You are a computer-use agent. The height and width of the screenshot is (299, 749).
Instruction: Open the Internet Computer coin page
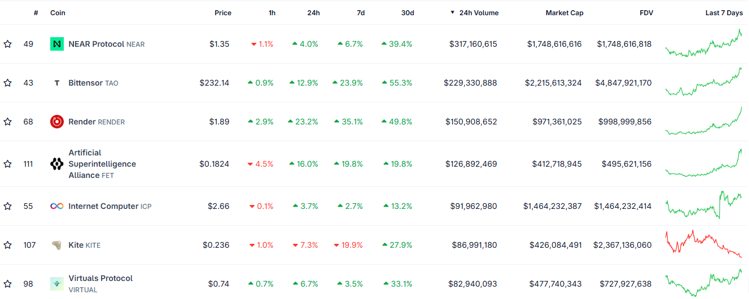coord(103,206)
